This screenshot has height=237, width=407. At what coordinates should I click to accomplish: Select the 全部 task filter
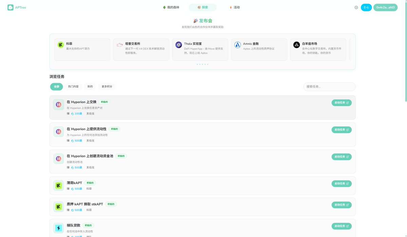pos(56,86)
